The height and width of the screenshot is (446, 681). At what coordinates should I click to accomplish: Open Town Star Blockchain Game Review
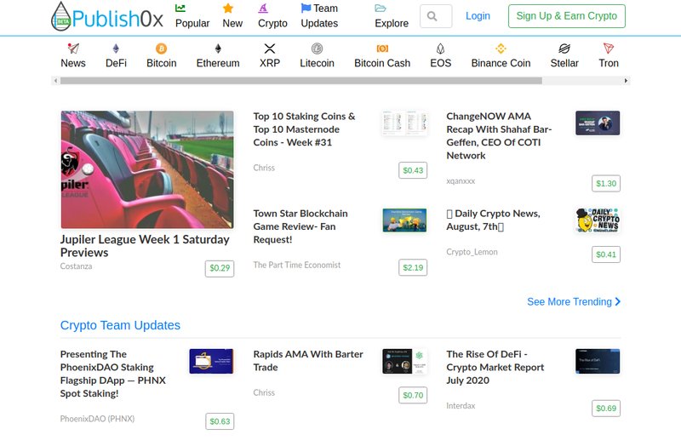point(300,226)
